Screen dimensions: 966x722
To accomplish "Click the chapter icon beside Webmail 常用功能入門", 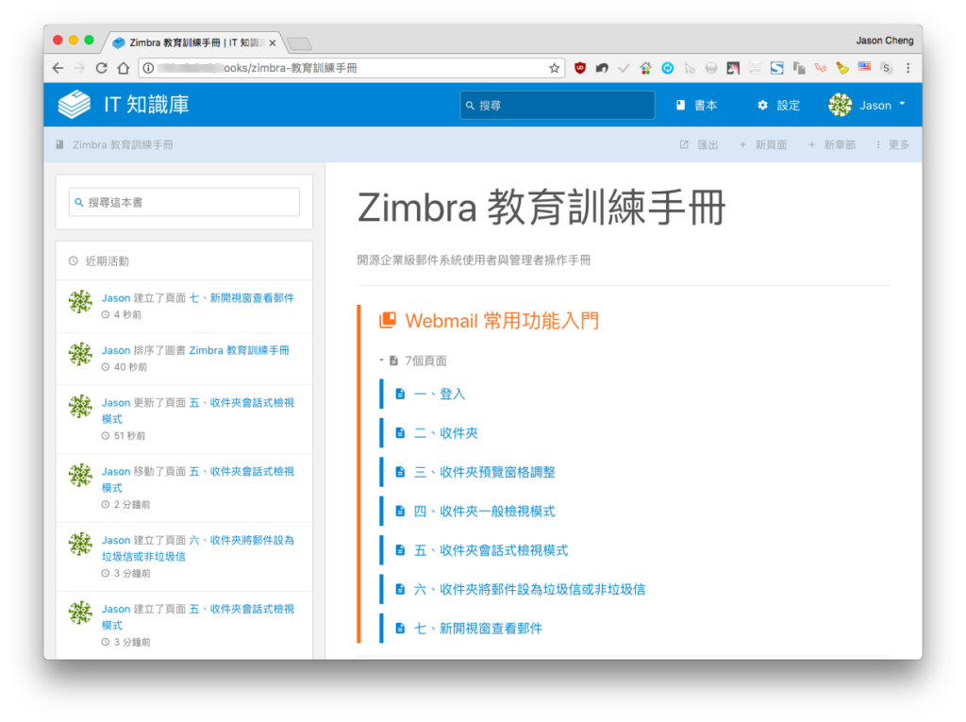I will coord(388,320).
